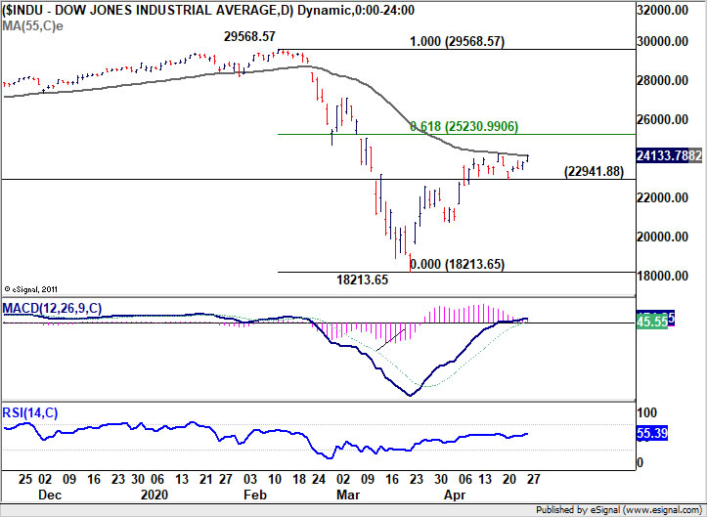Screen dimensions: 707x517
Task: Select the 0.000 (18213.65) Fibonacci label
Action: [x=457, y=264]
